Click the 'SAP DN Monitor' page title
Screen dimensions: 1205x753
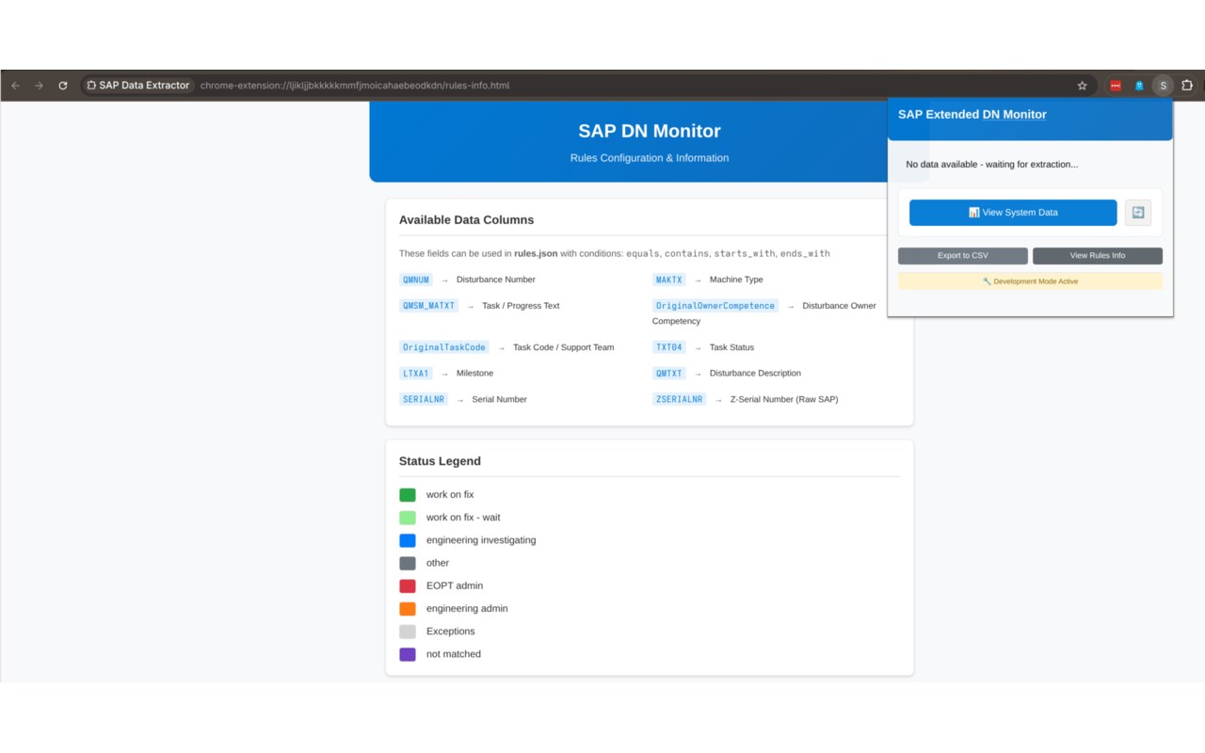point(650,131)
